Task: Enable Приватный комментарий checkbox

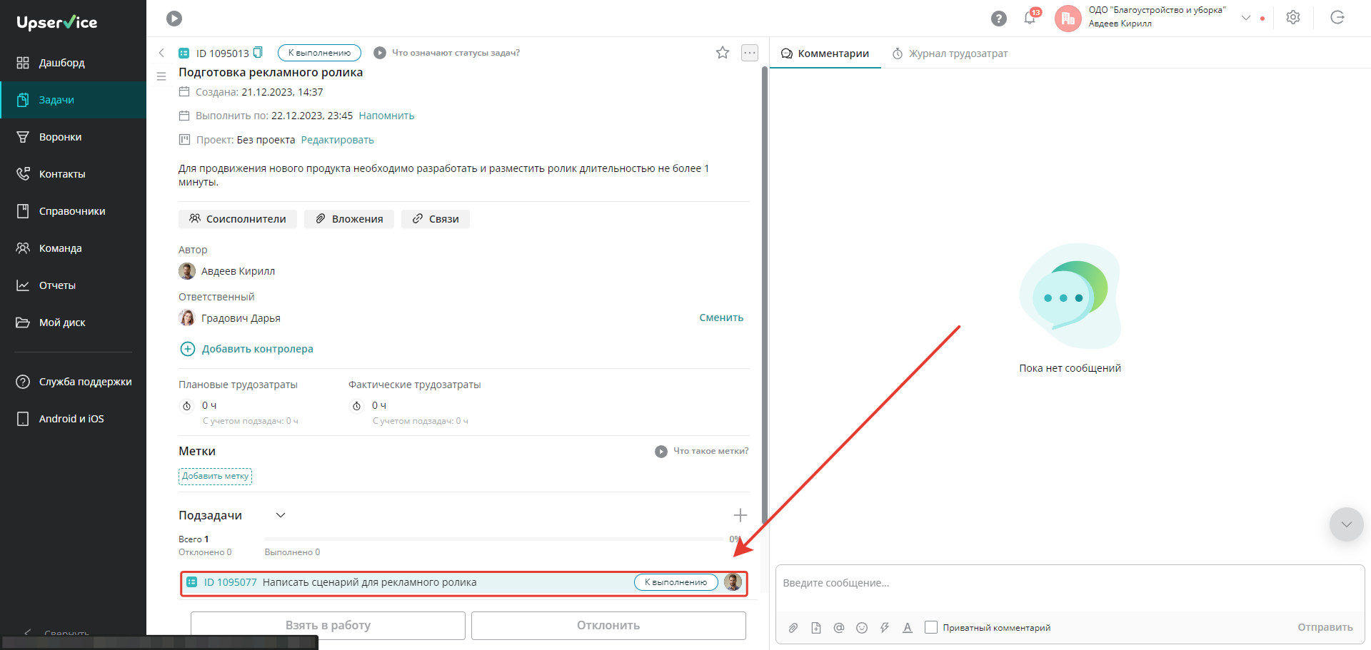Action: (x=931, y=627)
